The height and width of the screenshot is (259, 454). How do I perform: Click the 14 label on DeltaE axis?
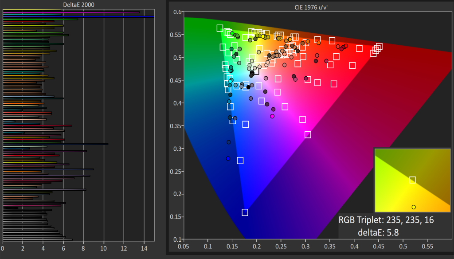point(144,248)
